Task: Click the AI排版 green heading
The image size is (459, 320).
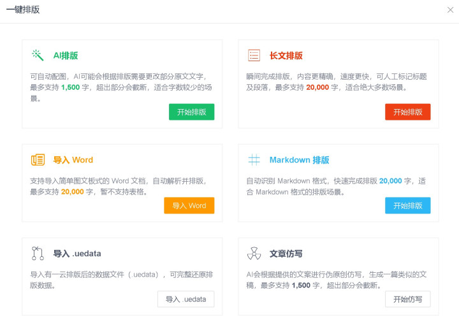Action: 66,55
